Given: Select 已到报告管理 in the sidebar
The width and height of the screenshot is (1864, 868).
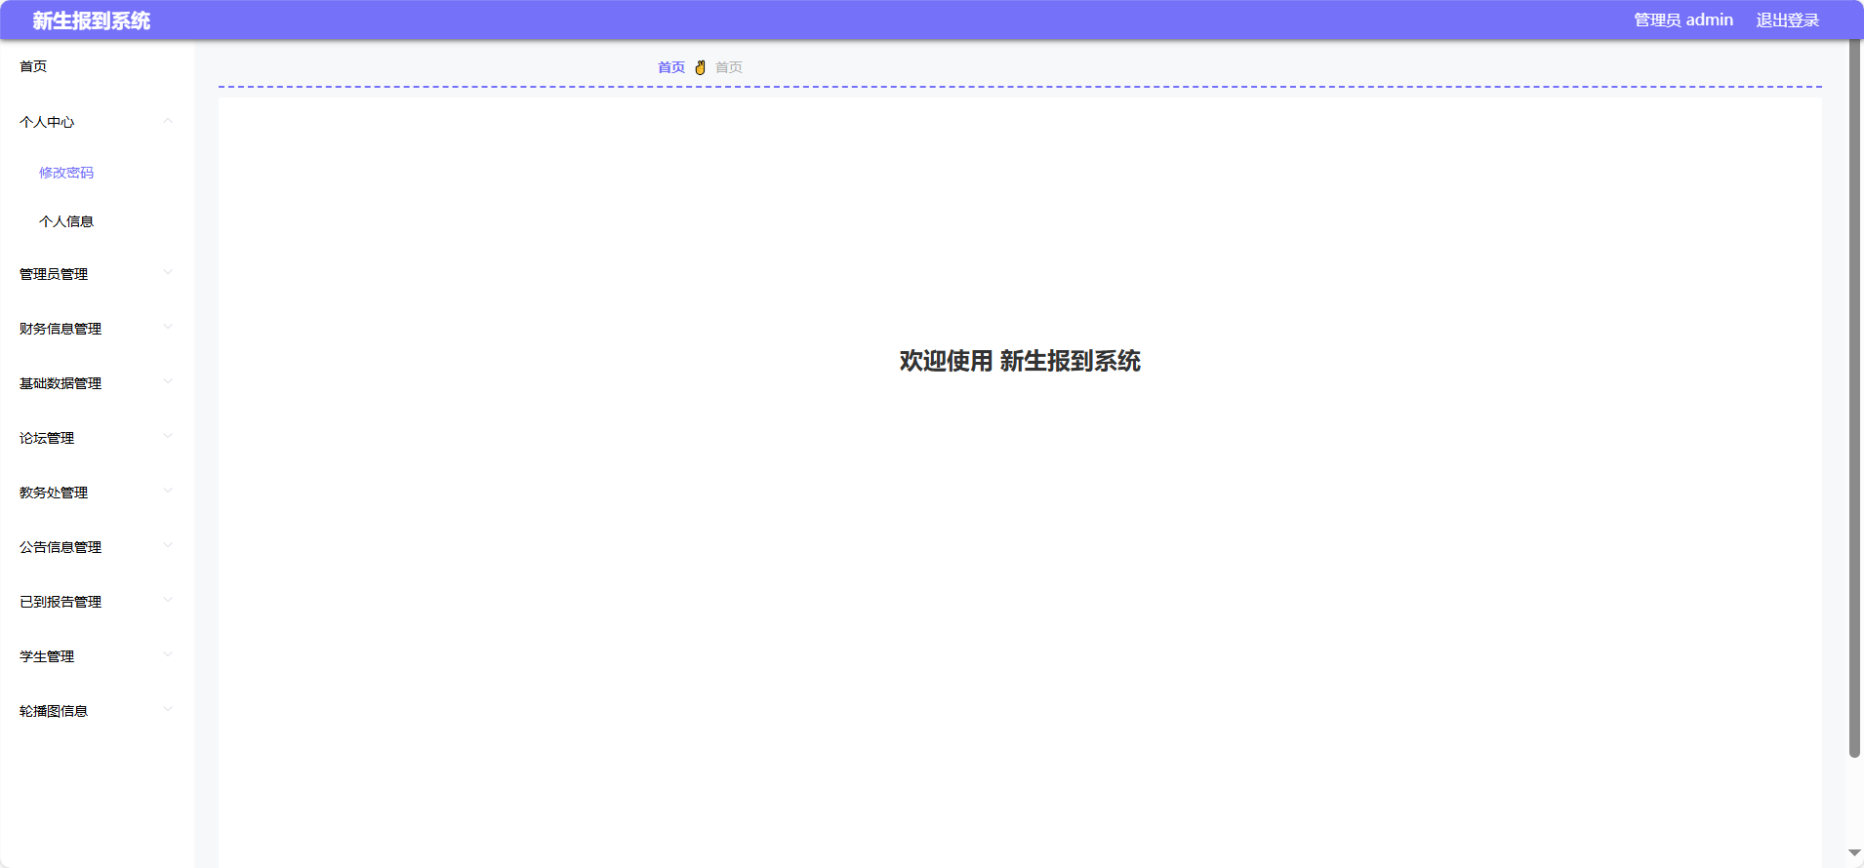Looking at the screenshot, I should click(61, 602).
